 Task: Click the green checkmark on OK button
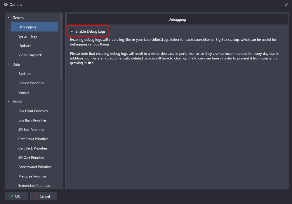click(12, 196)
